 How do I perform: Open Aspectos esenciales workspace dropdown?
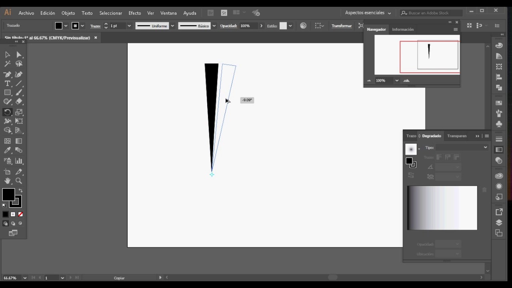[x=368, y=13]
